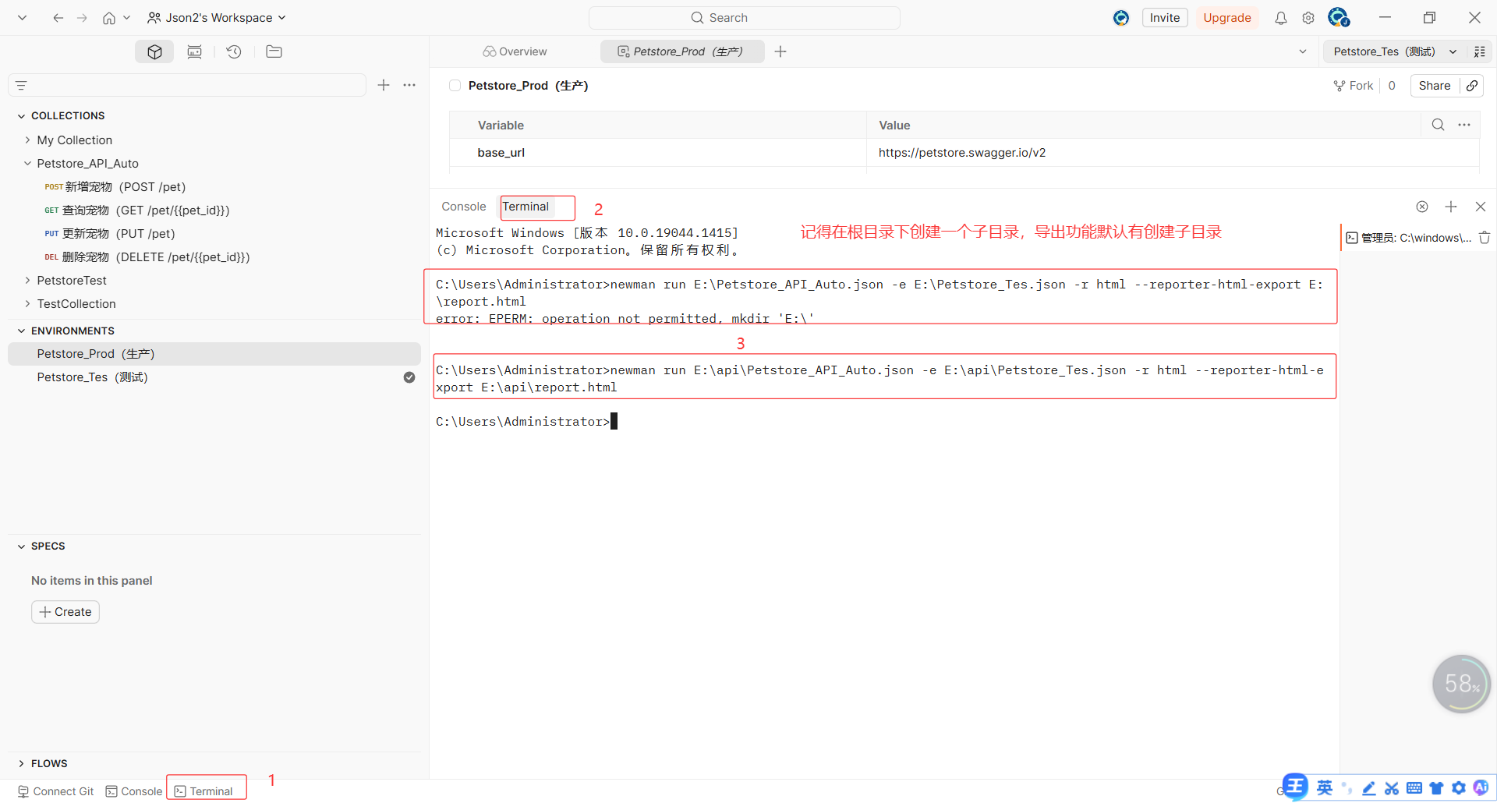Viewport: 1497px width, 803px height.
Task: Click Connect Git in status bar
Action: pyautogui.click(x=55, y=791)
